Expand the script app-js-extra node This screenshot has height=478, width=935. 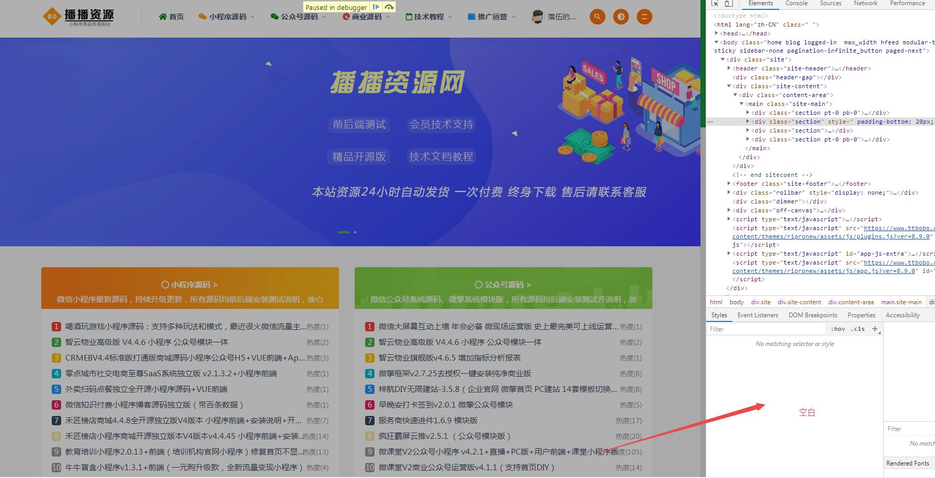729,254
